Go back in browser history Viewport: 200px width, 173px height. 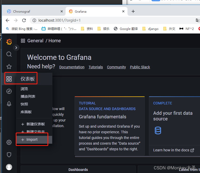(7, 20)
